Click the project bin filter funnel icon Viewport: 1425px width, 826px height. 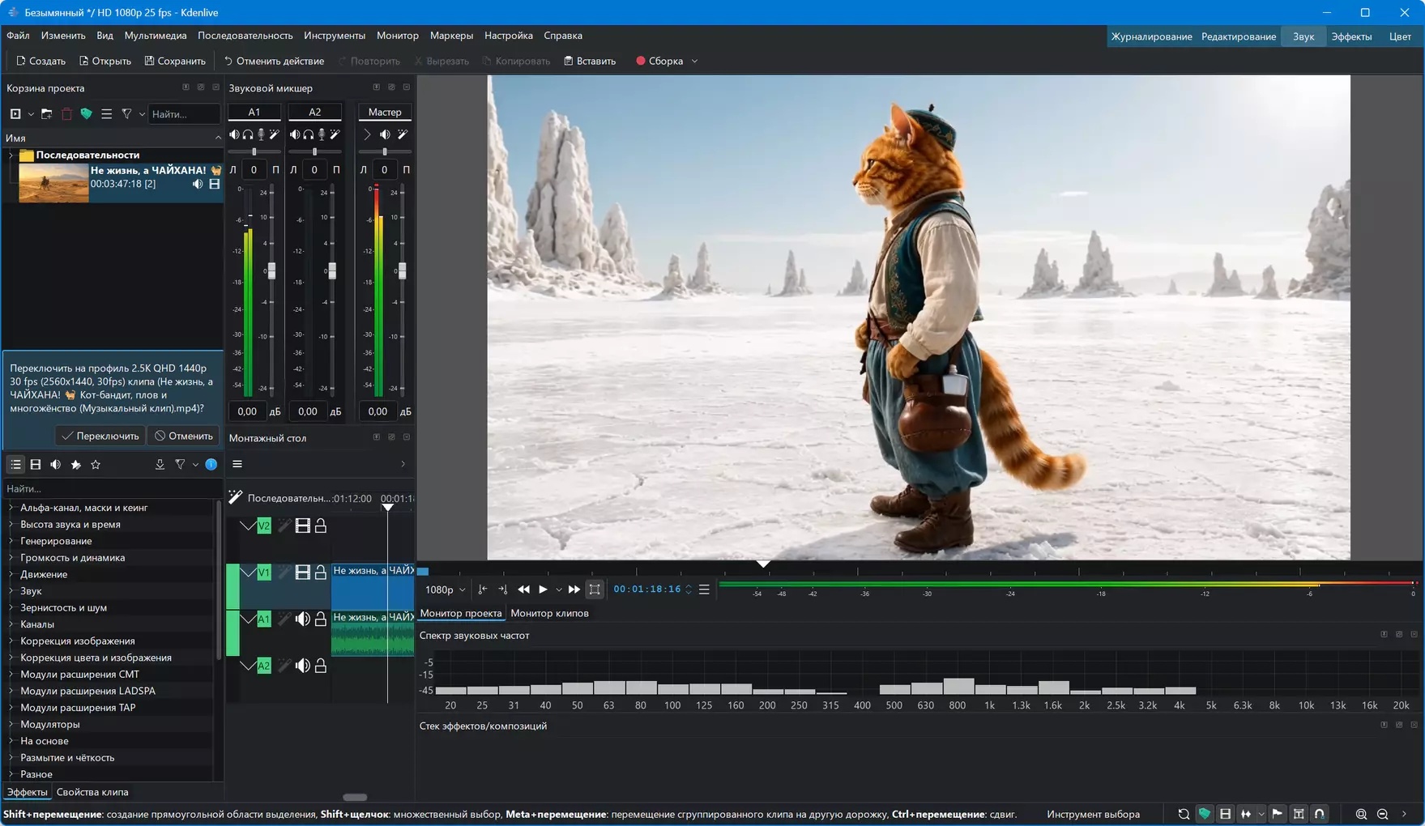tap(126, 114)
